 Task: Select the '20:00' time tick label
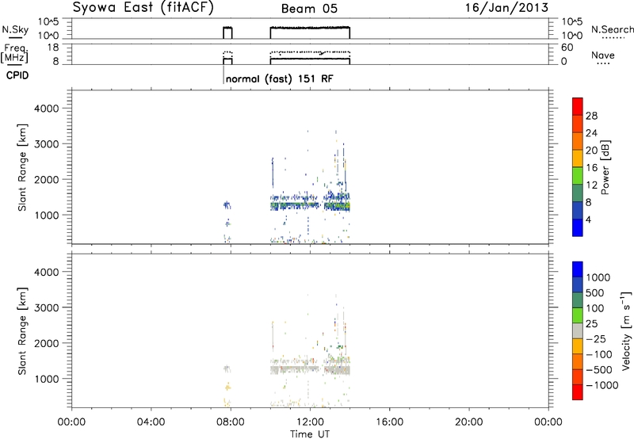pos(468,422)
